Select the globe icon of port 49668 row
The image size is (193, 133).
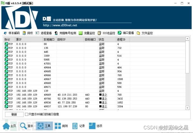6,83
